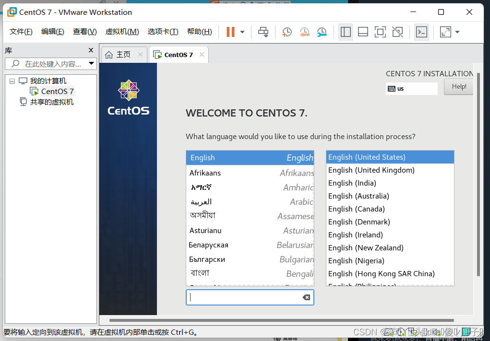Select the Bulgarian language row
The width and height of the screenshot is (490, 341).
(250, 259)
